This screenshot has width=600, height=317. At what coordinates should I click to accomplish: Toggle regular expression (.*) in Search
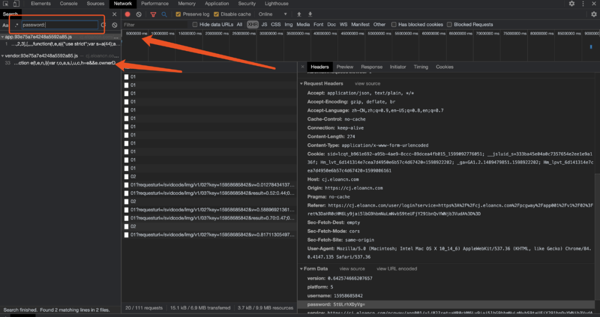point(17,25)
